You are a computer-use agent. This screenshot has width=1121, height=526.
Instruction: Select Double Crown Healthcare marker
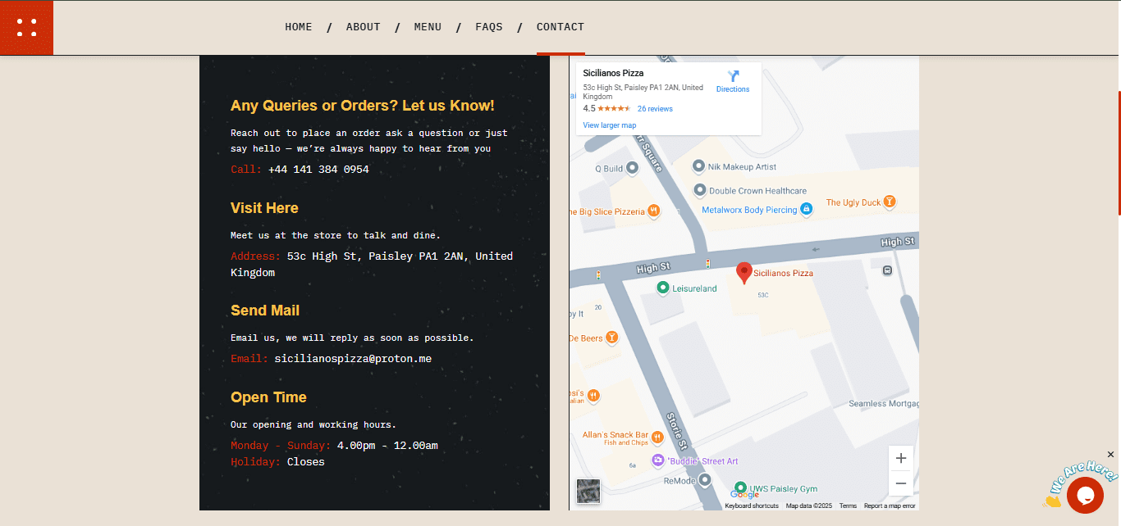(x=700, y=190)
